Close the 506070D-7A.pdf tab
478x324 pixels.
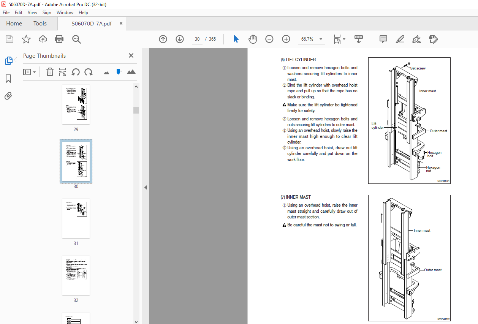121,24
